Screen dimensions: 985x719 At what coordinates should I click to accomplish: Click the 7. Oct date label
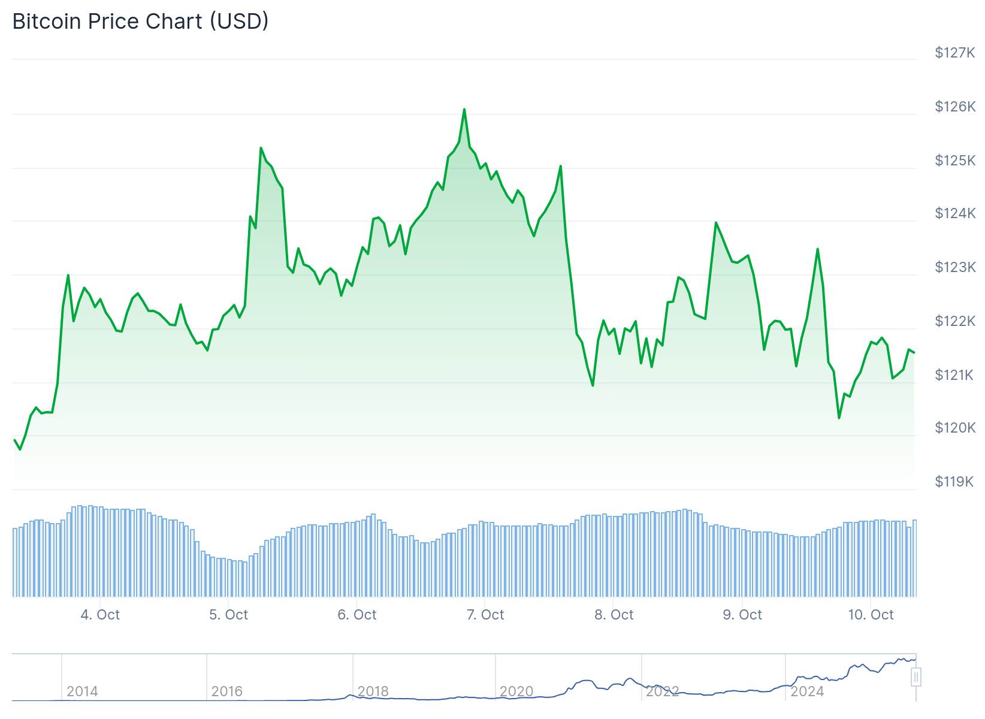click(485, 615)
